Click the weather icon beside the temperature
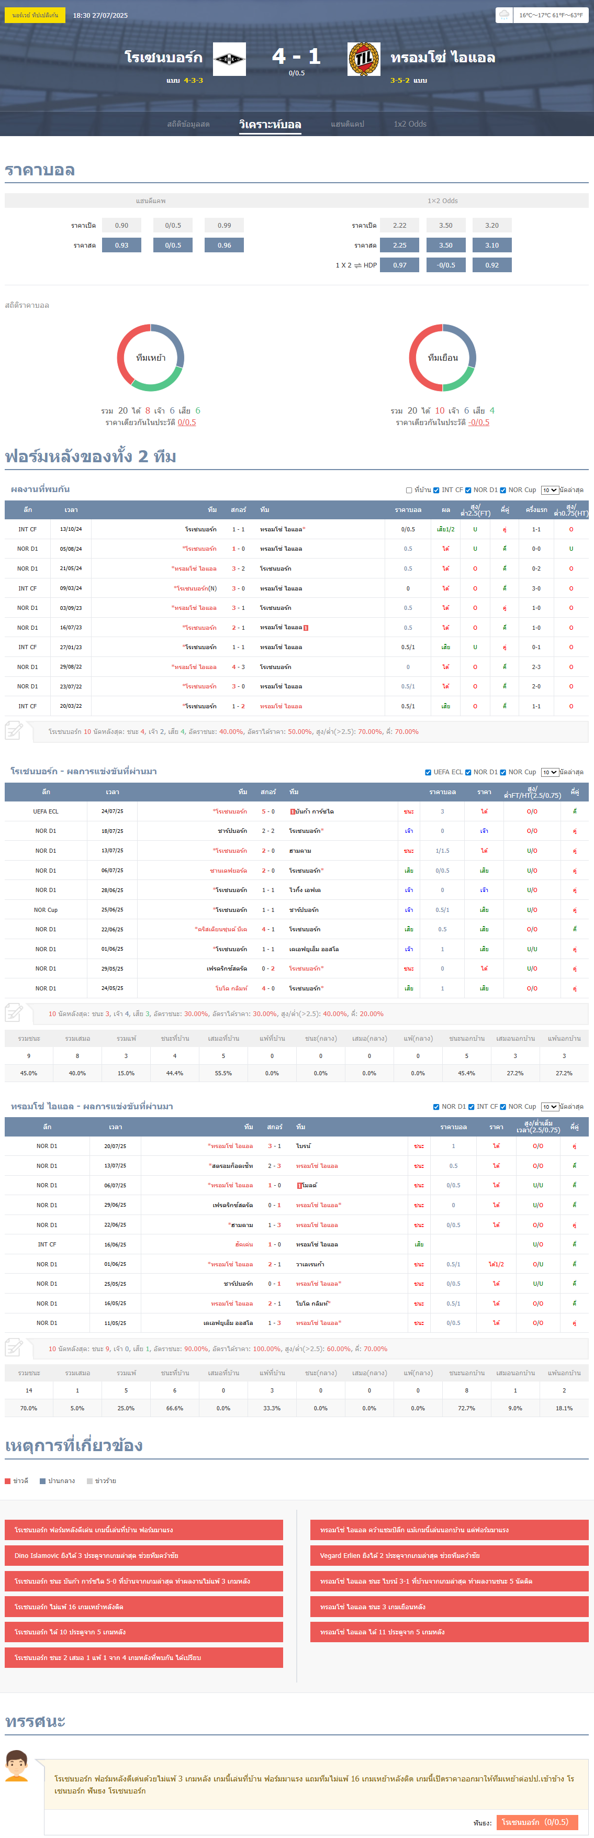 point(504,15)
